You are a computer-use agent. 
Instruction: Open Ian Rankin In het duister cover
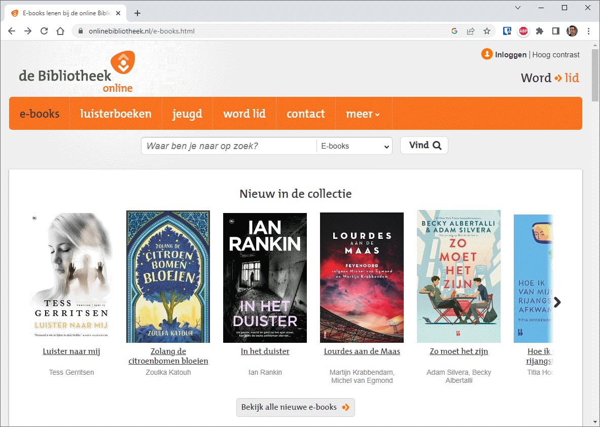(265, 278)
